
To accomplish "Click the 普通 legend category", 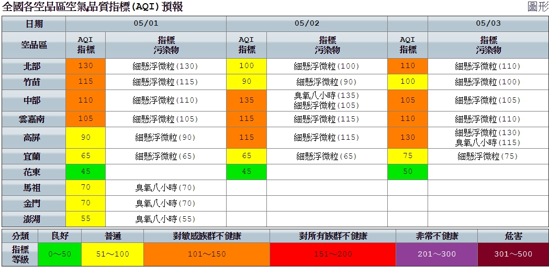I will click(113, 236).
